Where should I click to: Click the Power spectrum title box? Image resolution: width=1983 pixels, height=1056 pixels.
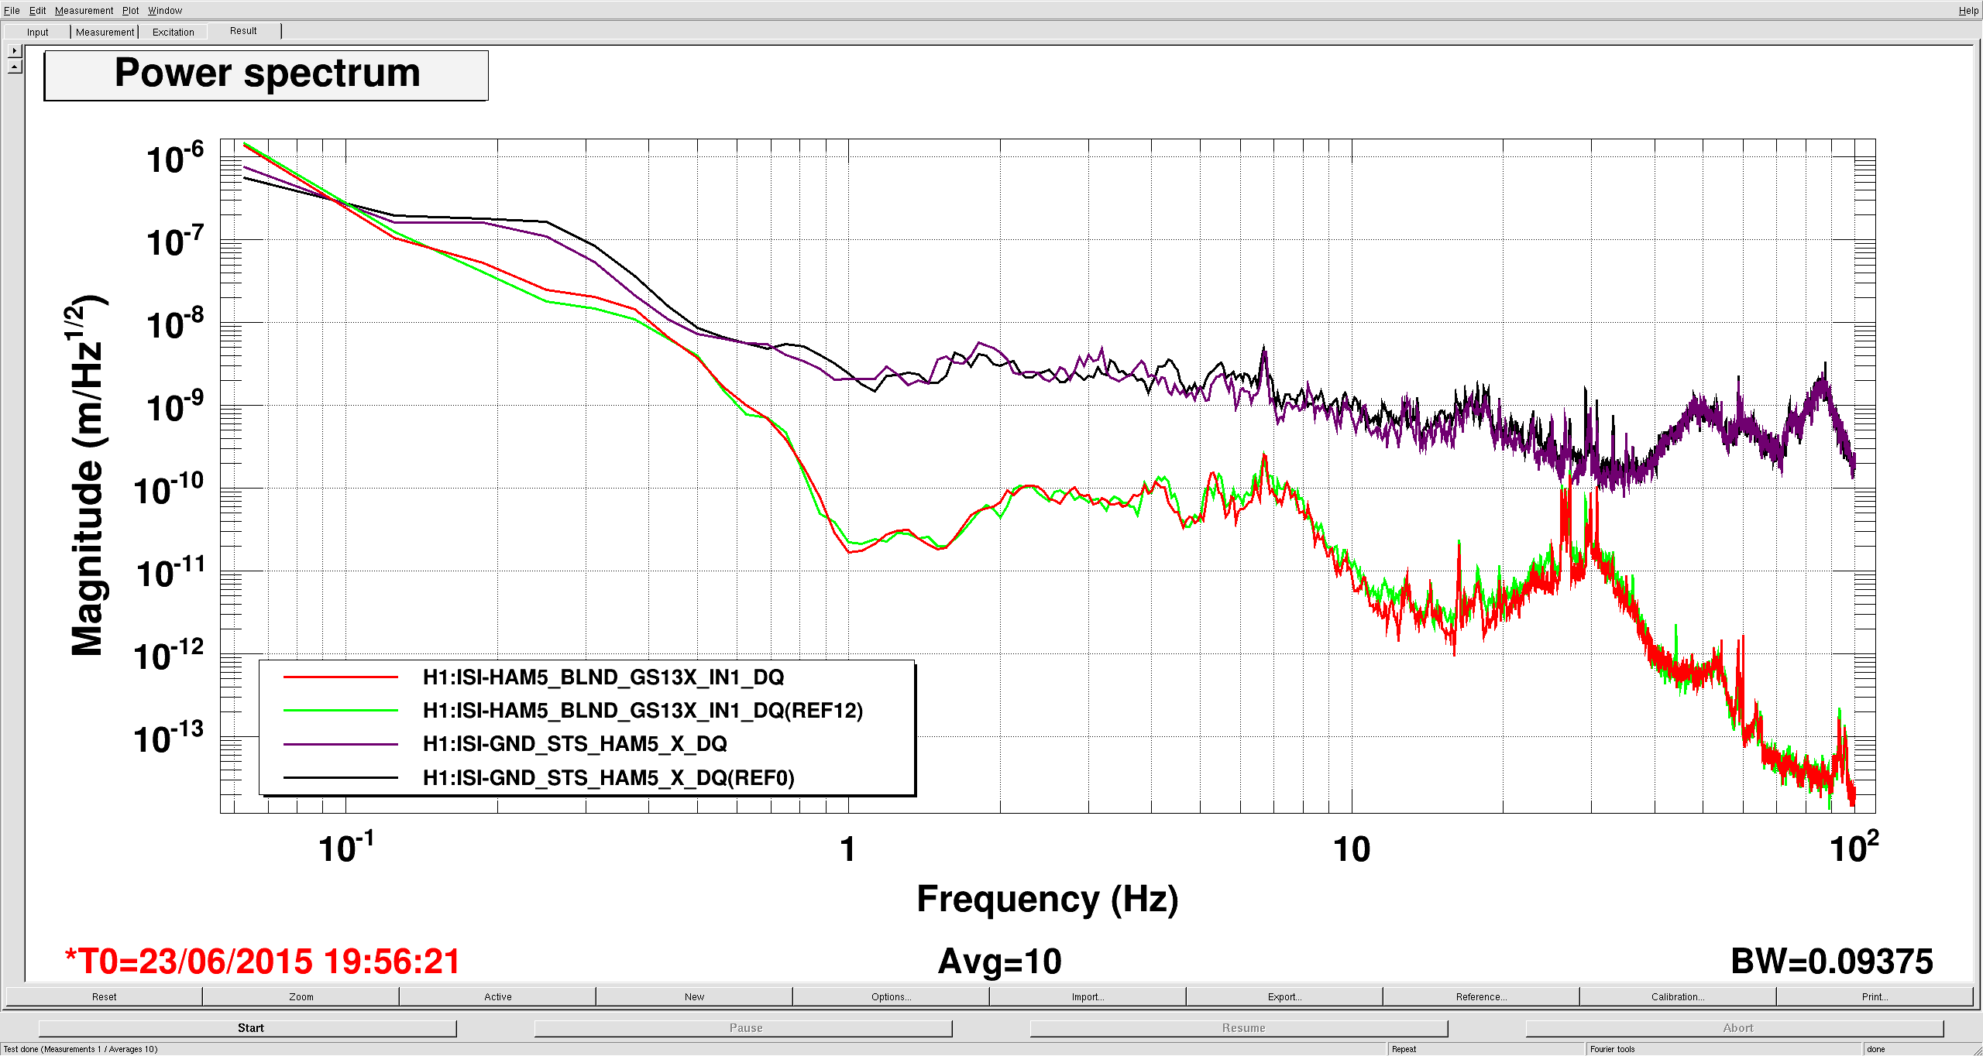pos(266,75)
